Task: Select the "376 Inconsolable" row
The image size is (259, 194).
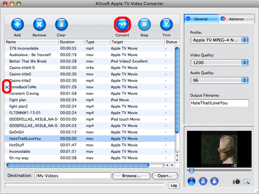Action: coord(90,48)
